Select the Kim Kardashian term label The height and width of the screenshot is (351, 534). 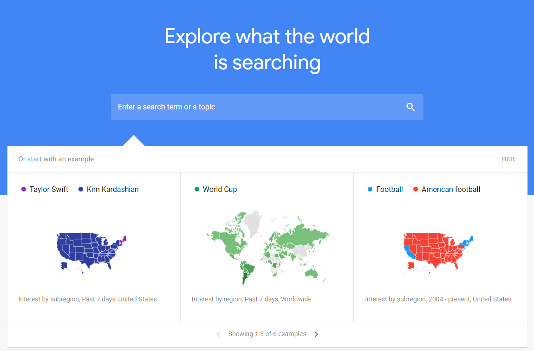113,190
